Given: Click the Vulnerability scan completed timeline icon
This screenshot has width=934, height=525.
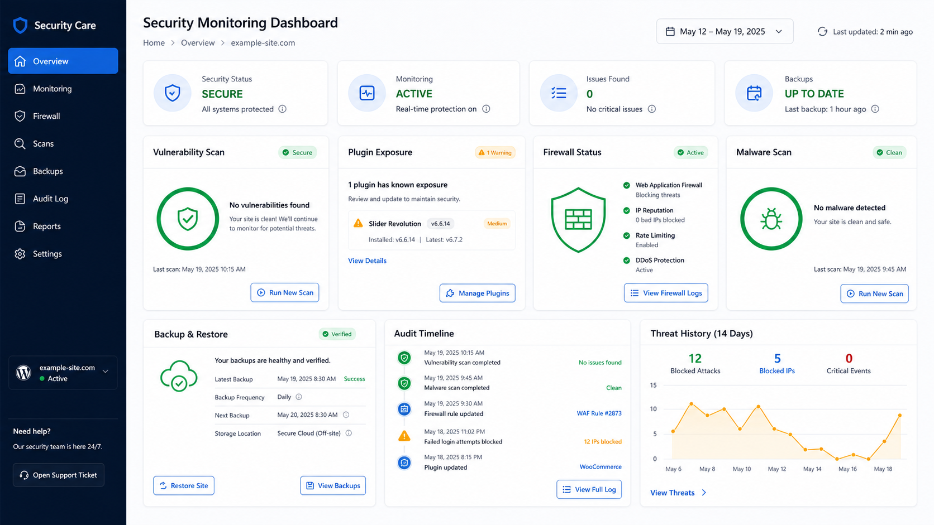Looking at the screenshot, I should click(404, 358).
